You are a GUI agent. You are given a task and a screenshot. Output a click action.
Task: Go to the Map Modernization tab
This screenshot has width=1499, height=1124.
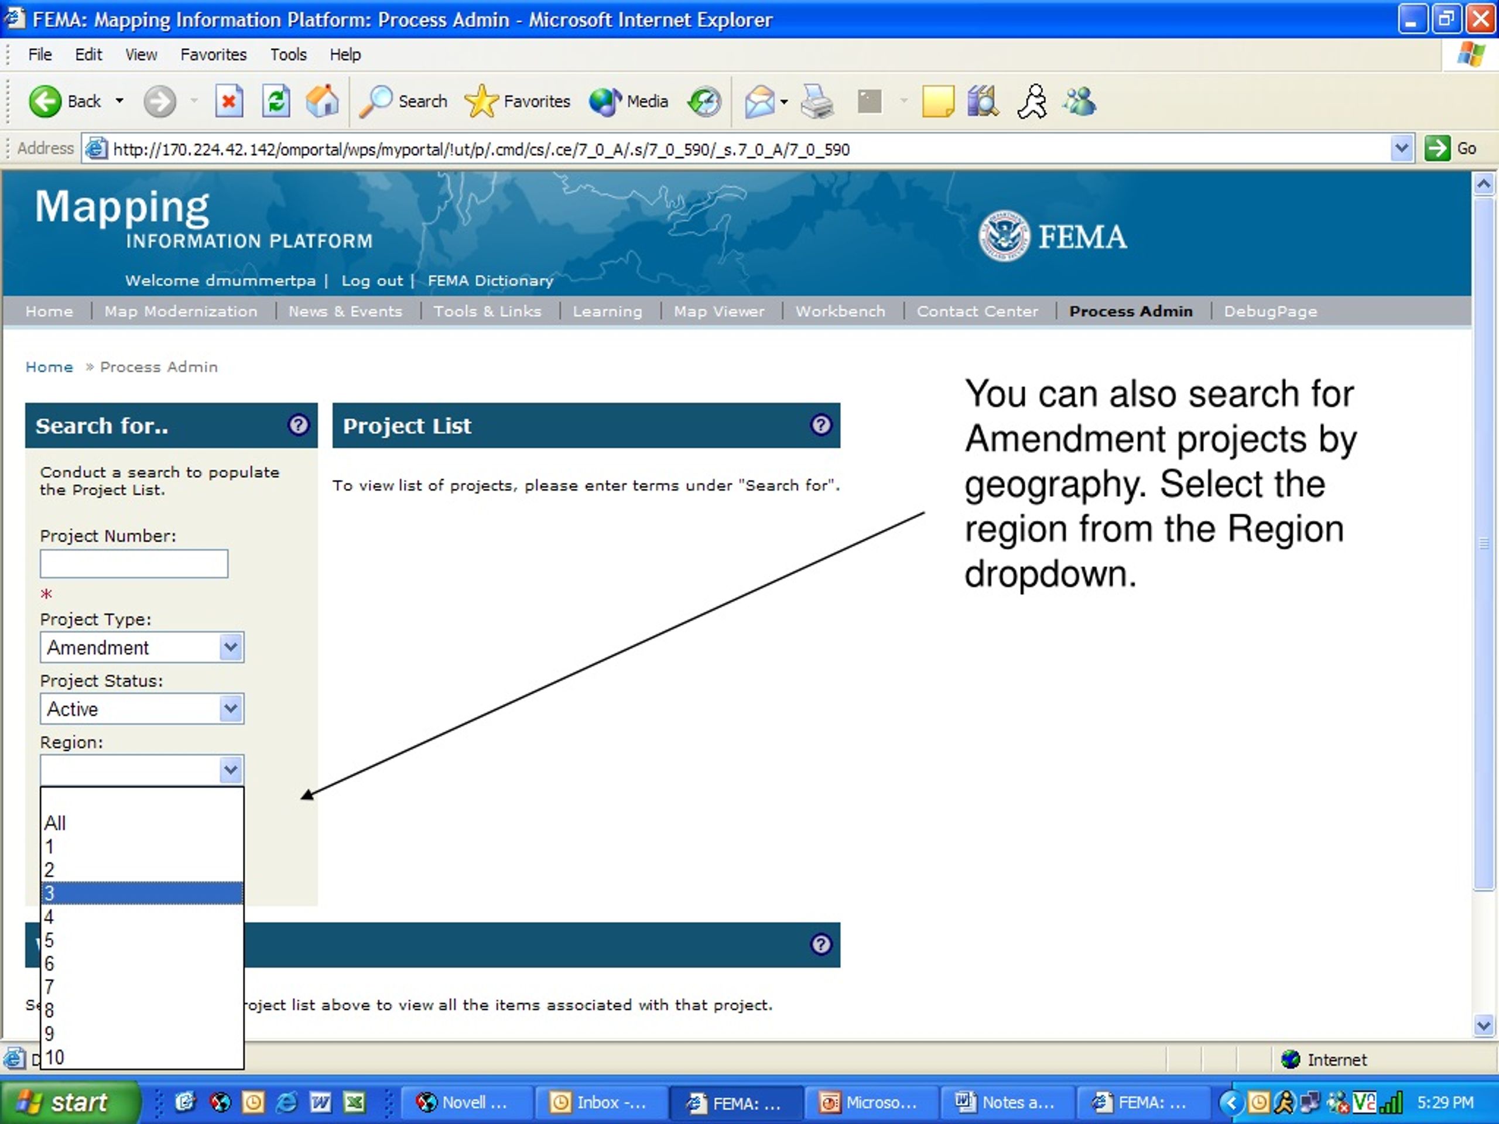(181, 311)
